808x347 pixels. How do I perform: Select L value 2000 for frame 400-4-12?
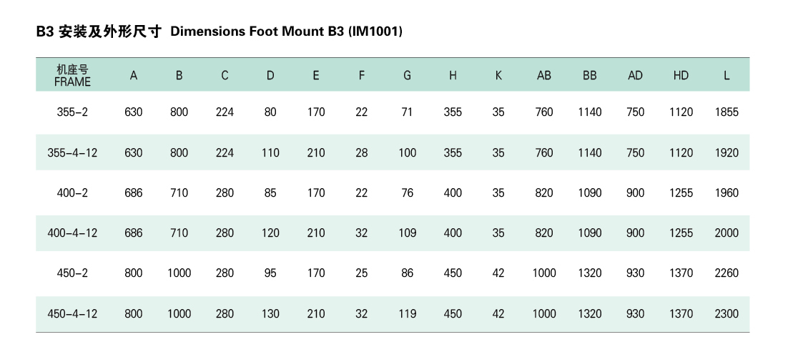(726, 233)
